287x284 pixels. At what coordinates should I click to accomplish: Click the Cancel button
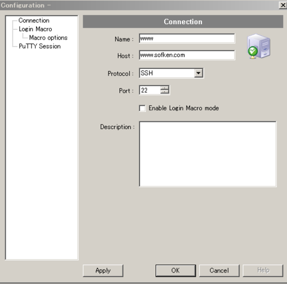219,270
